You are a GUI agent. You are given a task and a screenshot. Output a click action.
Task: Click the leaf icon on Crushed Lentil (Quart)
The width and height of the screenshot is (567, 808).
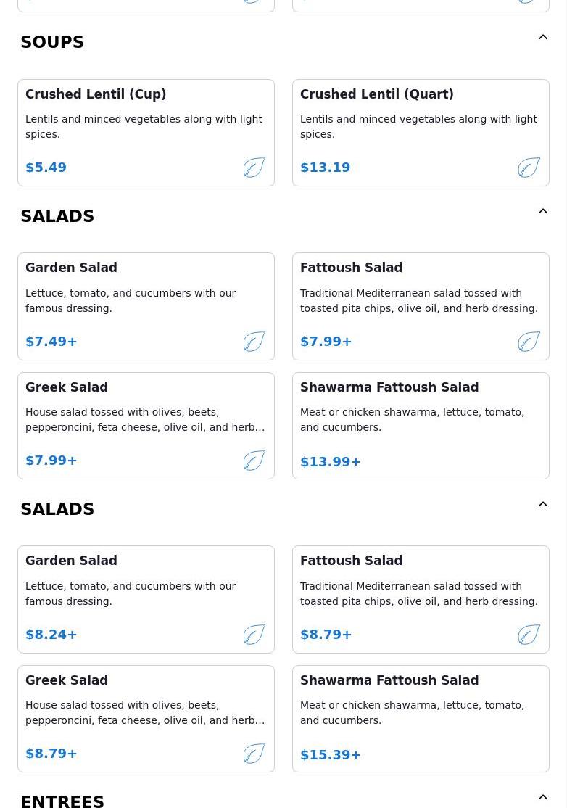click(x=529, y=168)
